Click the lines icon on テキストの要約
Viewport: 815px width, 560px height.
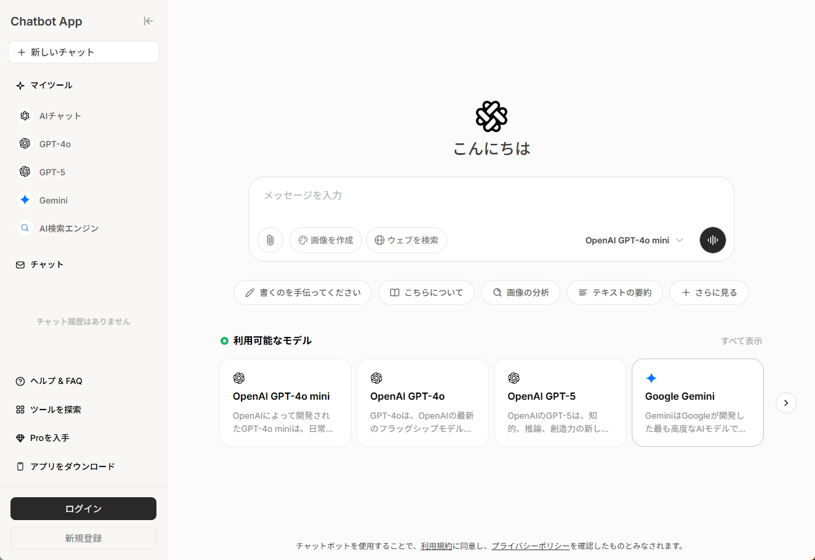(583, 292)
